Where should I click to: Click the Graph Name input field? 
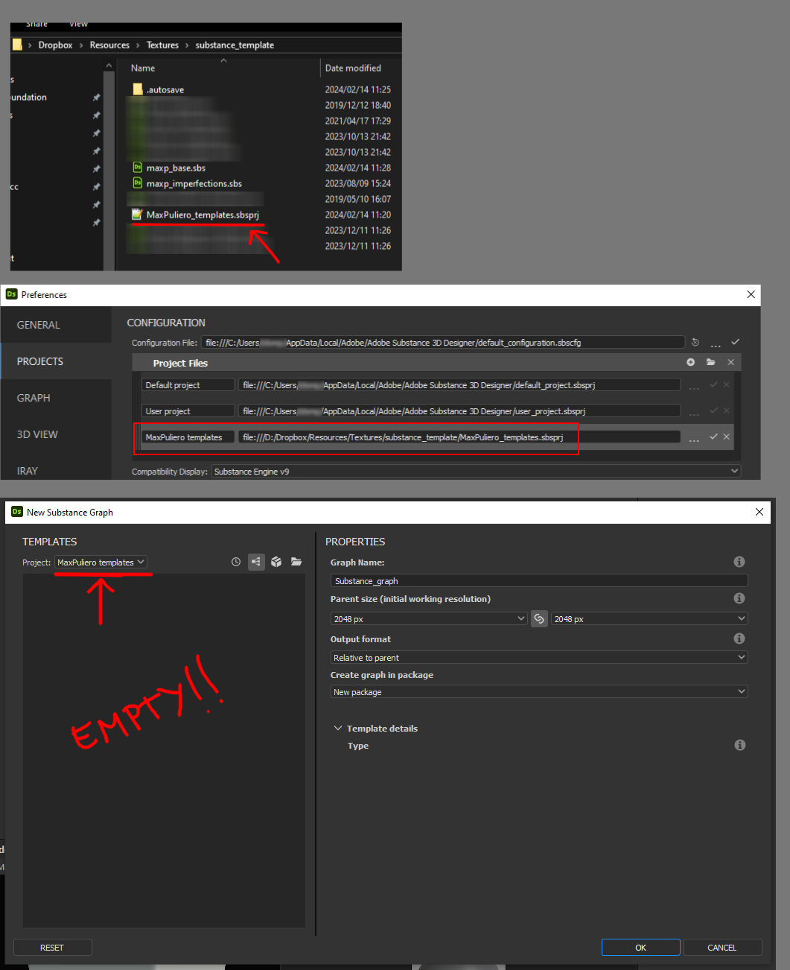(x=538, y=580)
